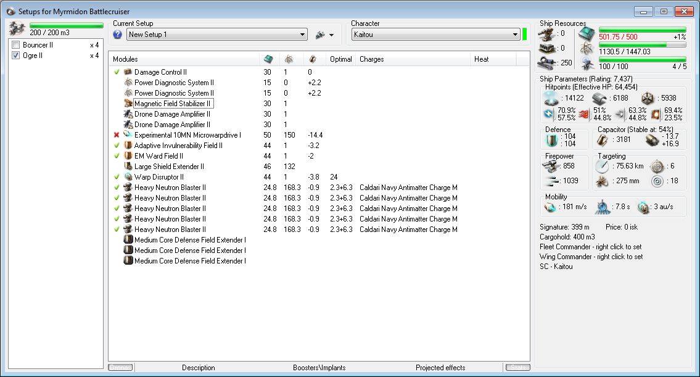Click the Stats button at bottom right
700x377 pixels.
click(518, 368)
